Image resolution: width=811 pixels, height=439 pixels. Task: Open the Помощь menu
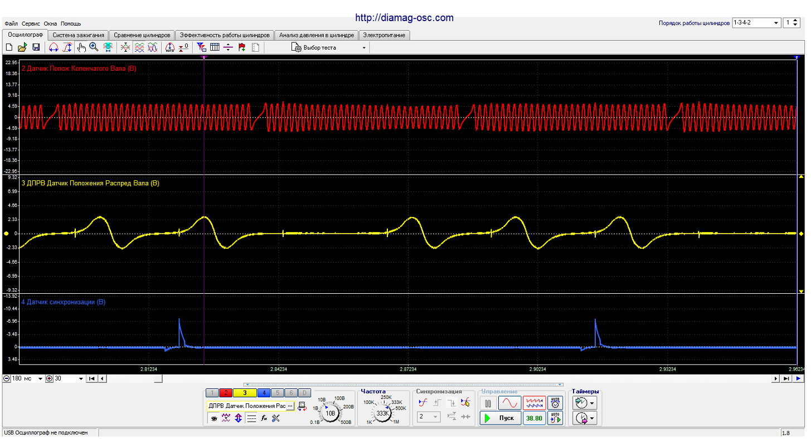point(71,23)
